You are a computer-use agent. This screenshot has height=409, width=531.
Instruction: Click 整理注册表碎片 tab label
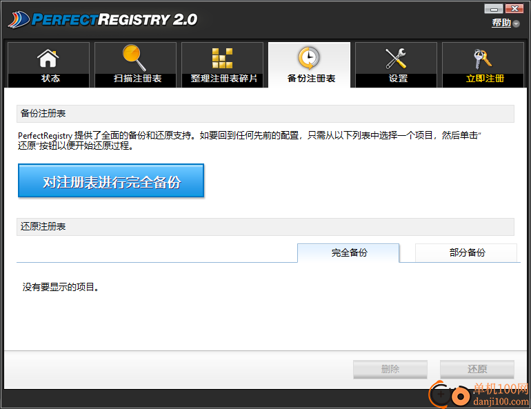pyautogui.click(x=224, y=79)
